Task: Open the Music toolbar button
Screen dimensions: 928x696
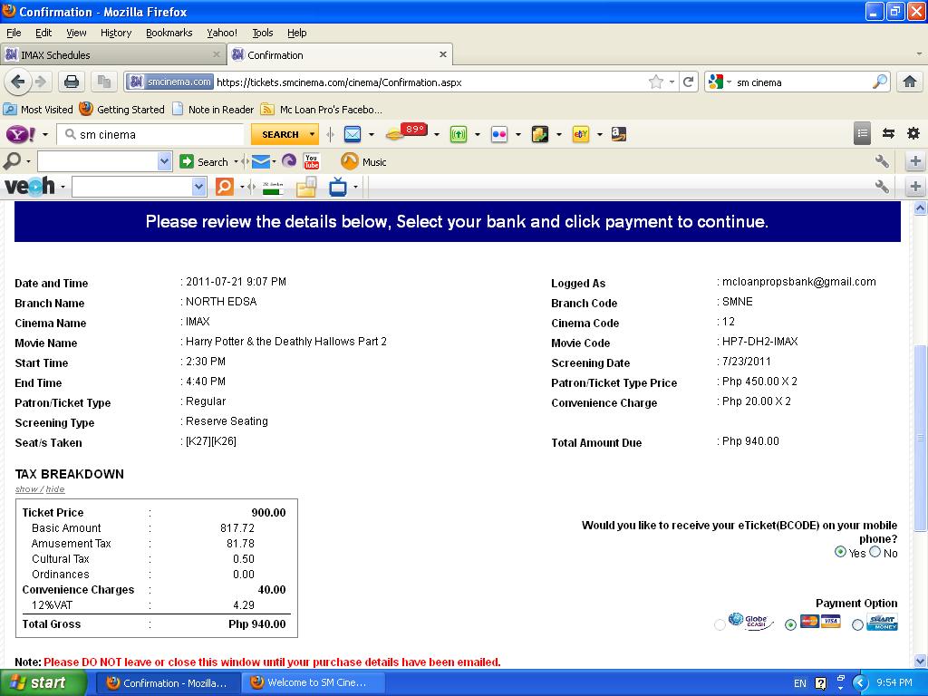Action: click(x=364, y=161)
